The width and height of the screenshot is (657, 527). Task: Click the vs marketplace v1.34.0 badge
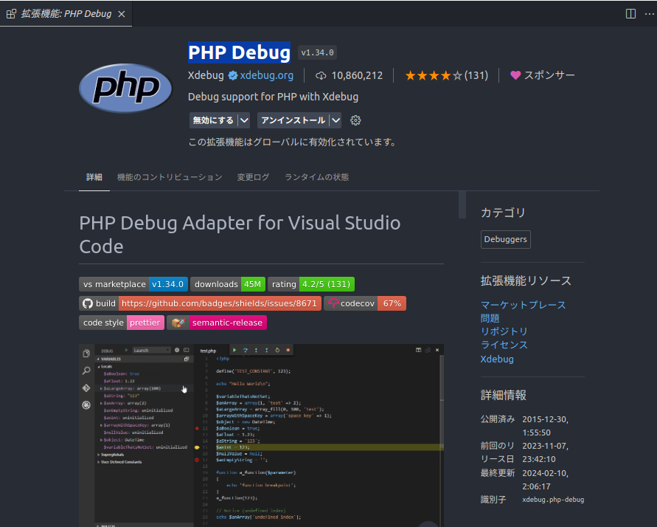coord(133,284)
